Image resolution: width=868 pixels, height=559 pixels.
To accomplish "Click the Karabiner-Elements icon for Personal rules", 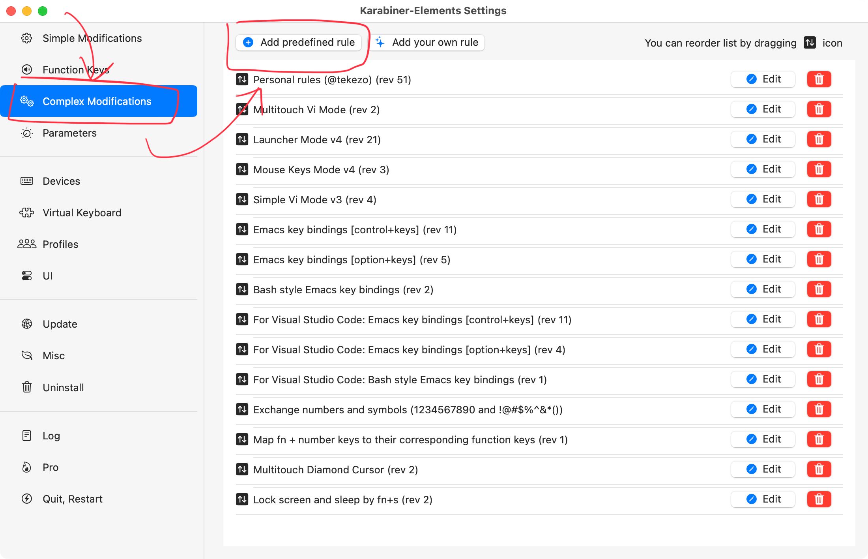I will (x=242, y=79).
